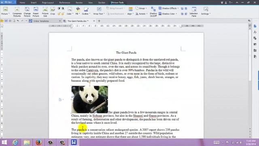Expand the Fill dropdown
Screen dimensions: 259x146
pyautogui.click(x=78, y=11)
